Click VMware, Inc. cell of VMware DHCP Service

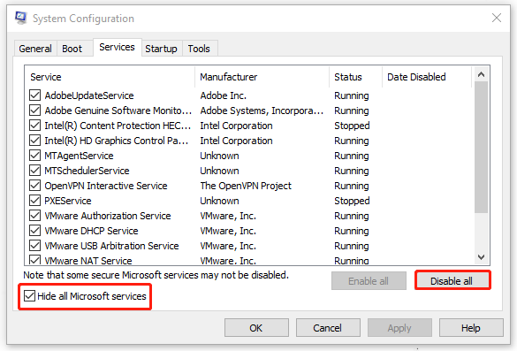(x=228, y=231)
